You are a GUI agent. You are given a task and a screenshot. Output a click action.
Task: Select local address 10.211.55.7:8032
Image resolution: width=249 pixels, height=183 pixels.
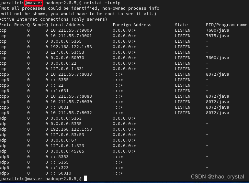tap(71, 113)
